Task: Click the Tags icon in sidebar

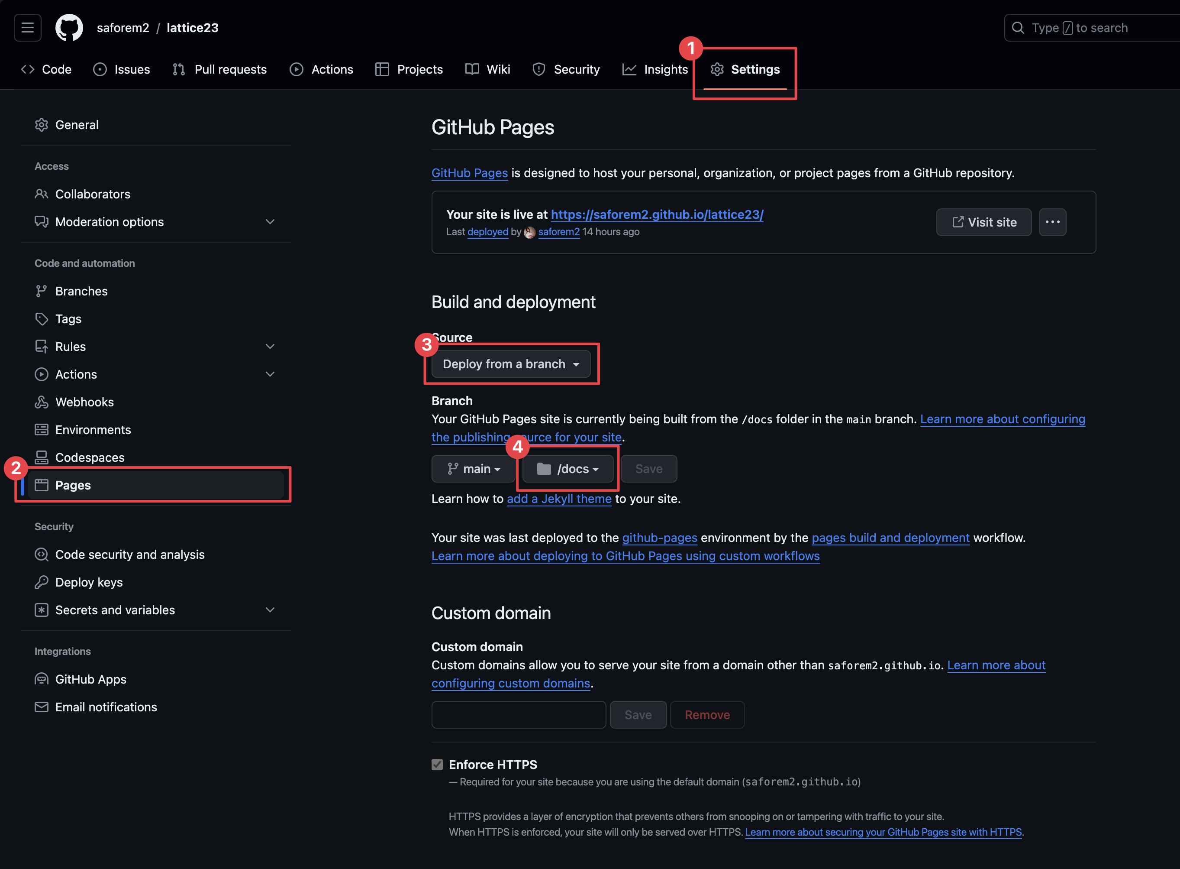Action: [x=42, y=319]
